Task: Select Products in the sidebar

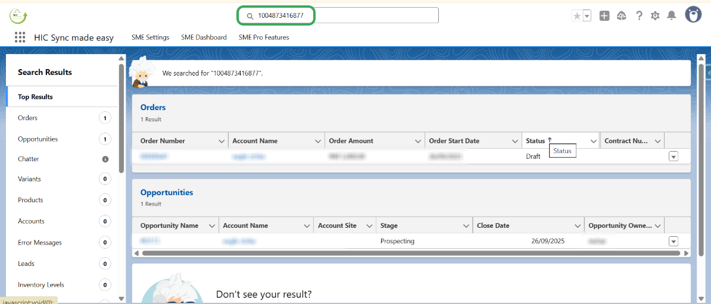Action: pos(62,200)
